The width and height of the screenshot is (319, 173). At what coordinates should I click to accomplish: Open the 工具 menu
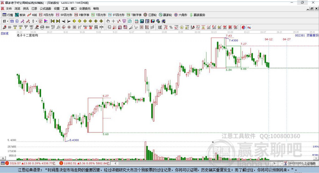pyautogui.click(x=65, y=8)
